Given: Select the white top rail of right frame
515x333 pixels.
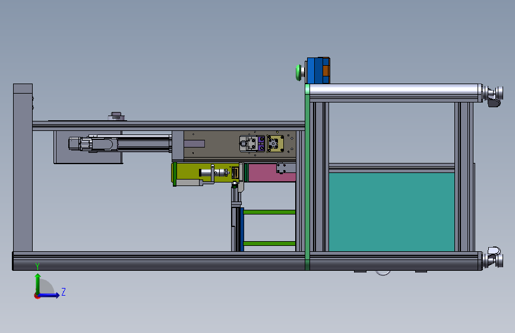Looking at the screenshot, I should click(396, 89).
